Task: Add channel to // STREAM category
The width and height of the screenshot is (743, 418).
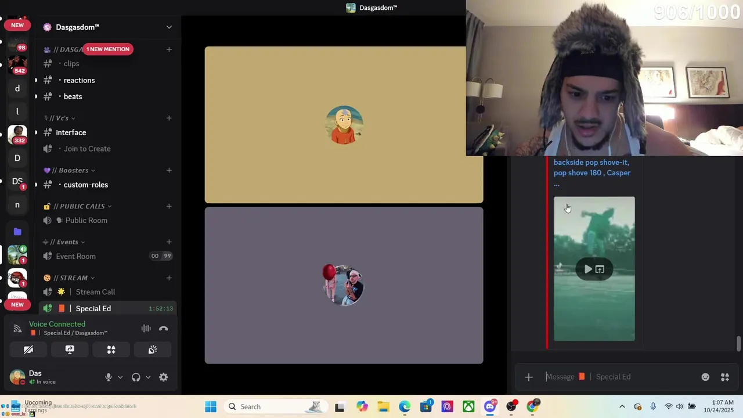Action: click(169, 278)
